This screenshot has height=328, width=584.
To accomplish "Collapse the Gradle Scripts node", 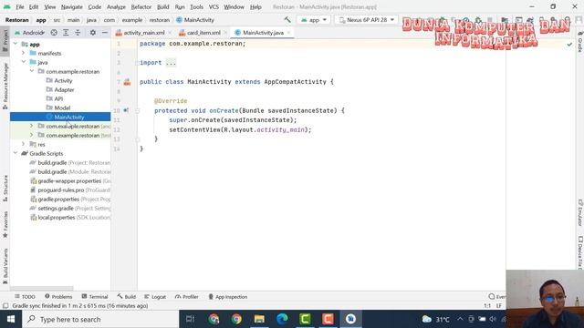I will [16, 153].
